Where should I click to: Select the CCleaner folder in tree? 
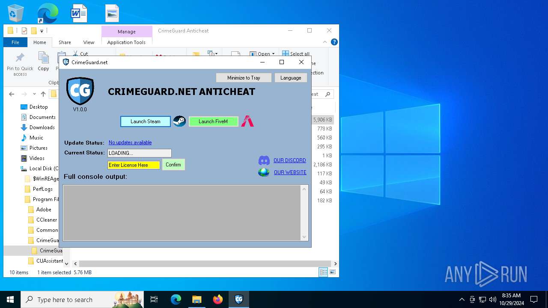coord(46,220)
